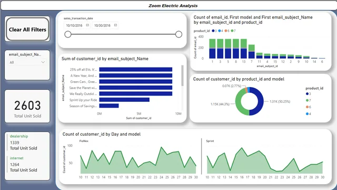
Task: Select the '25% off all EVs' bar
Action: point(136,69)
